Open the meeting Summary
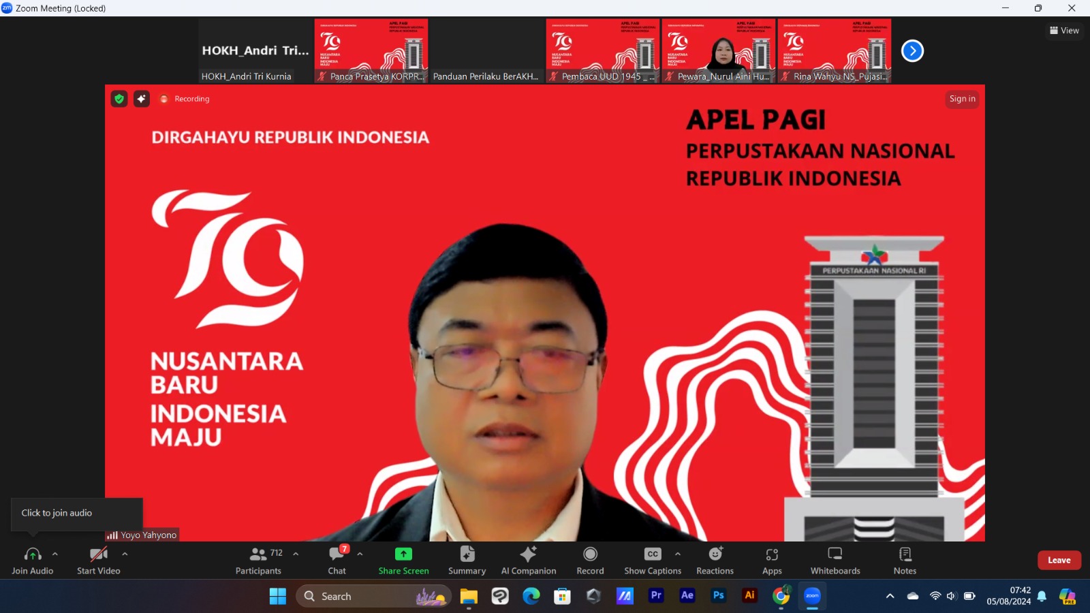The width and height of the screenshot is (1090, 613). pos(467,561)
